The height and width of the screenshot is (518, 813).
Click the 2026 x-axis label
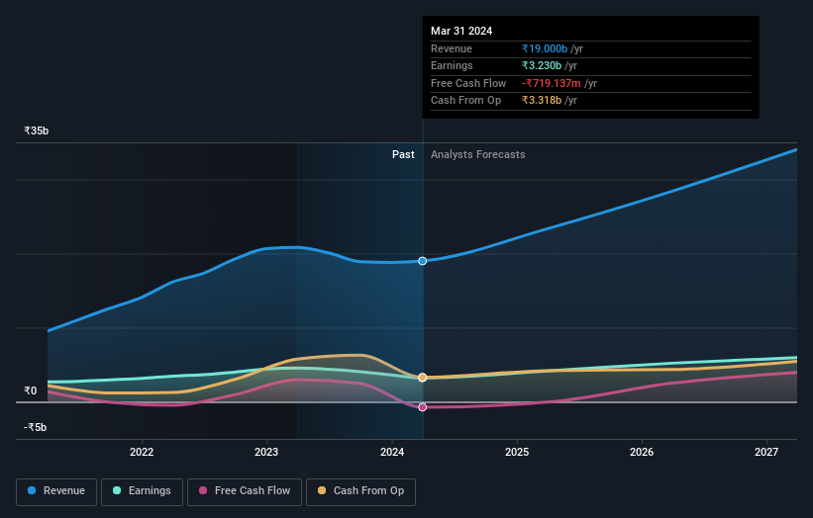coord(642,452)
